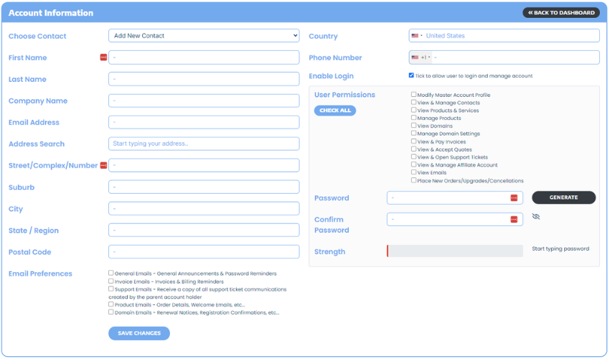Check Product Emails preference
The height and width of the screenshot is (359, 610).
tap(111, 304)
